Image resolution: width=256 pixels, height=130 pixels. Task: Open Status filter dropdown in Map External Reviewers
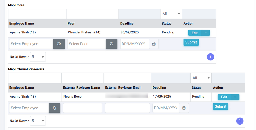(201, 78)
